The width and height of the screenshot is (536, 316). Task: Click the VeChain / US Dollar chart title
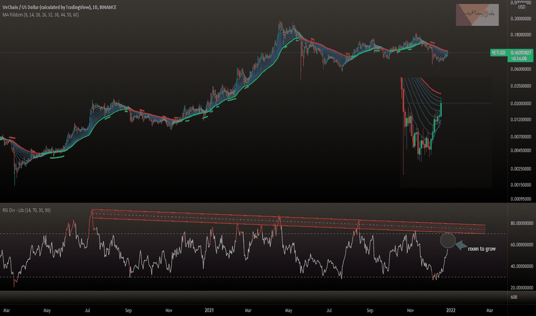point(59,7)
